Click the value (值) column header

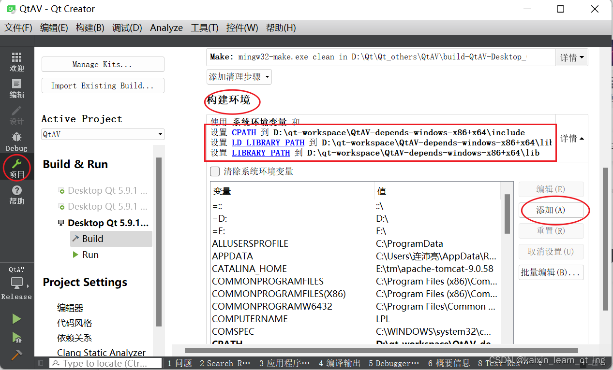(438, 191)
